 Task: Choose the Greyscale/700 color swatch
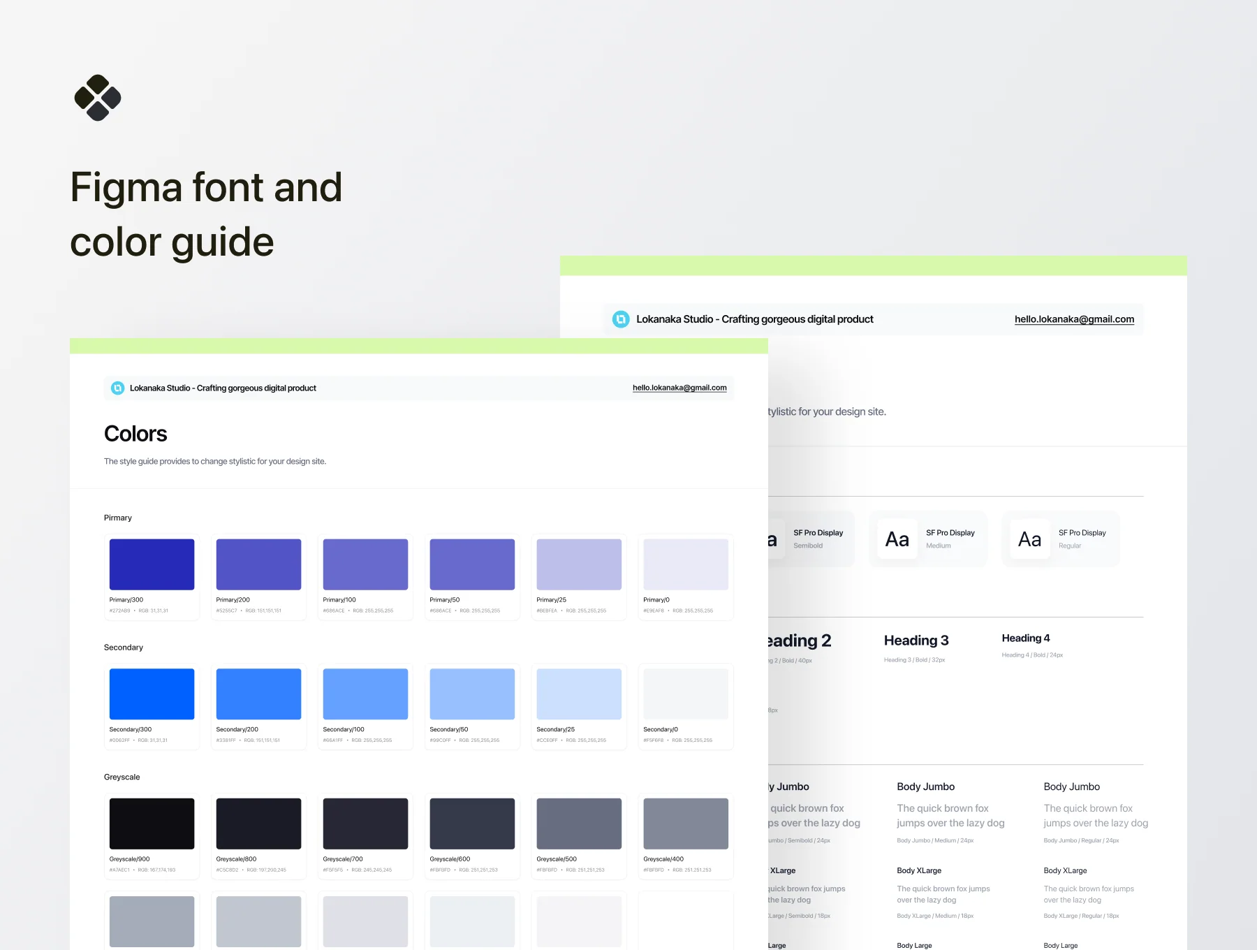tap(365, 824)
